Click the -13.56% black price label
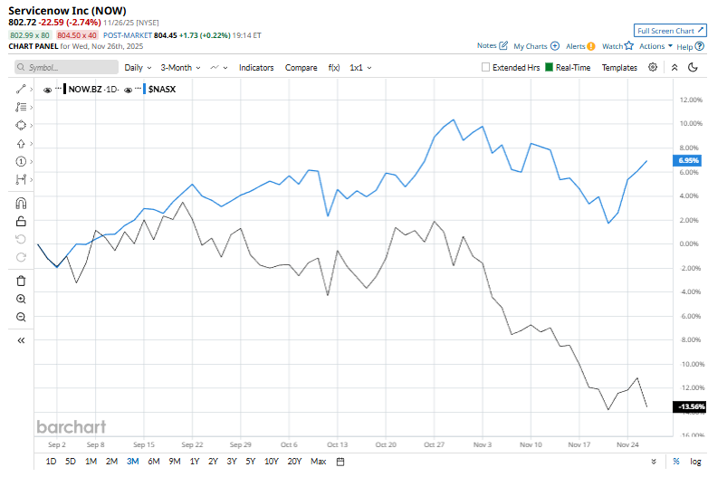Viewport: 708px width, 477px height. 689,406
